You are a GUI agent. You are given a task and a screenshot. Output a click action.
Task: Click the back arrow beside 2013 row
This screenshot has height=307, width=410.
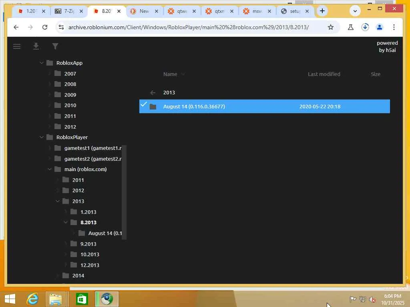click(153, 93)
